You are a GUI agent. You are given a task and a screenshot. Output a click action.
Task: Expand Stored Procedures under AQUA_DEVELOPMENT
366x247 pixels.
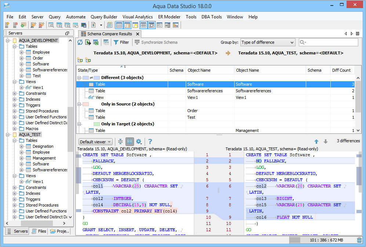click(x=14, y=111)
